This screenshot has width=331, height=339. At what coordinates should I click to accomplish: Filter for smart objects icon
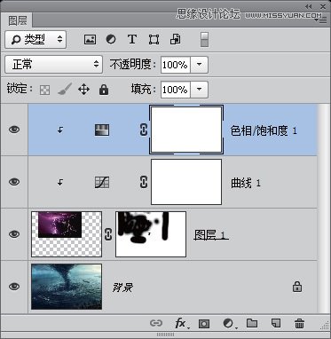176,39
